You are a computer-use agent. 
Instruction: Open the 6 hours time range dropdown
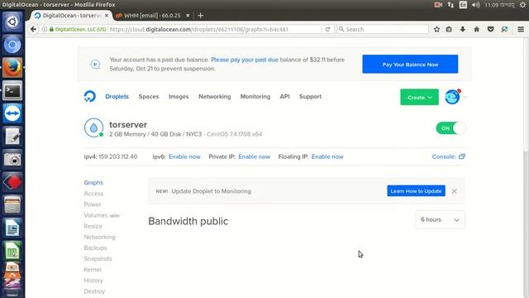[440, 220]
